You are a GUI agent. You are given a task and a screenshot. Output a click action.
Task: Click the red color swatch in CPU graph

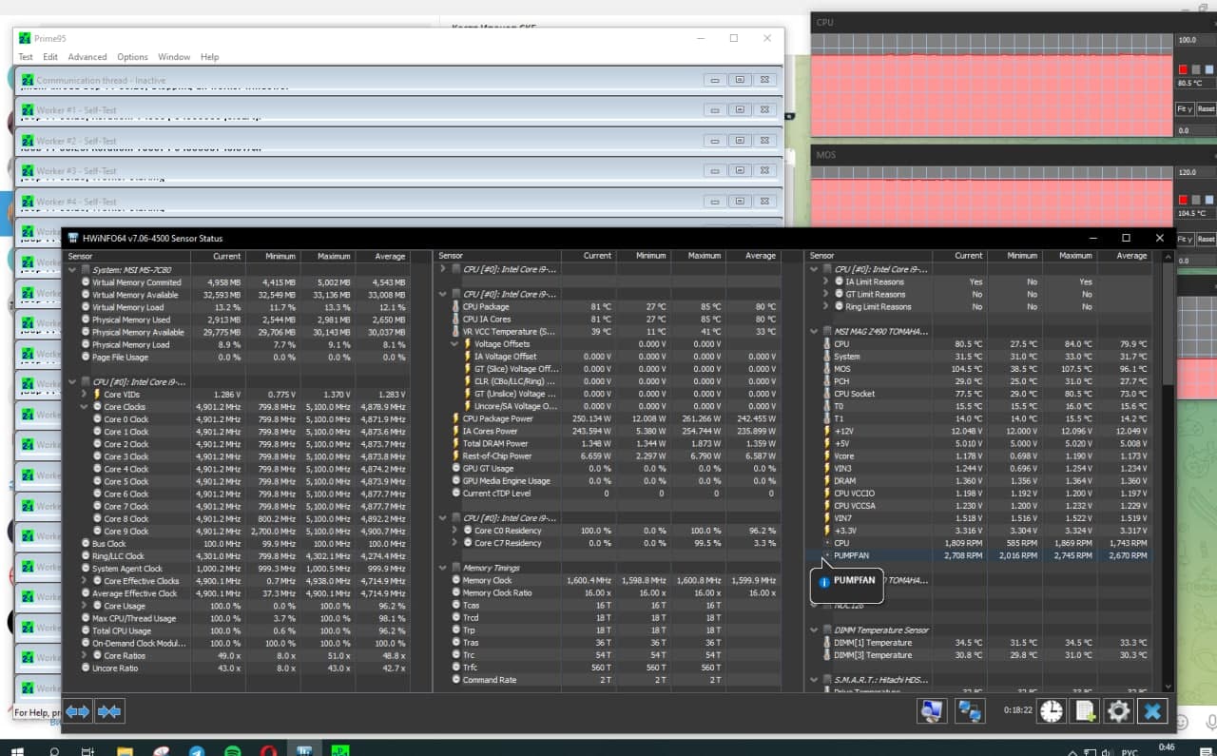(x=1184, y=69)
